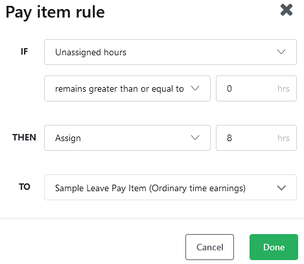Click chevron next to 'remains greater than or equal to'
The height and width of the screenshot is (264, 304).
tap(195, 88)
